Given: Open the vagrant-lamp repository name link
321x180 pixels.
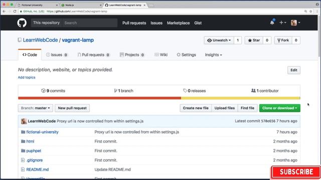Looking at the screenshot, I should pyautogui.click(x=78, y=40).
